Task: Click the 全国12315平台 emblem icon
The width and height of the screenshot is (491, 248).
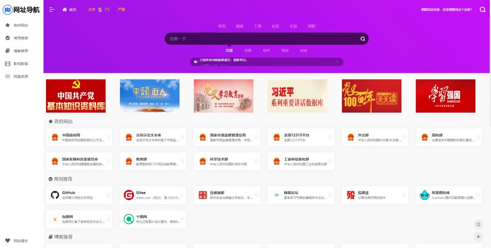Action: point(277,137)
